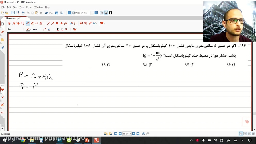Viewport: 256px width, 144px height.
Task: Zoom in with the plus button
Action: tap(96, 13)
